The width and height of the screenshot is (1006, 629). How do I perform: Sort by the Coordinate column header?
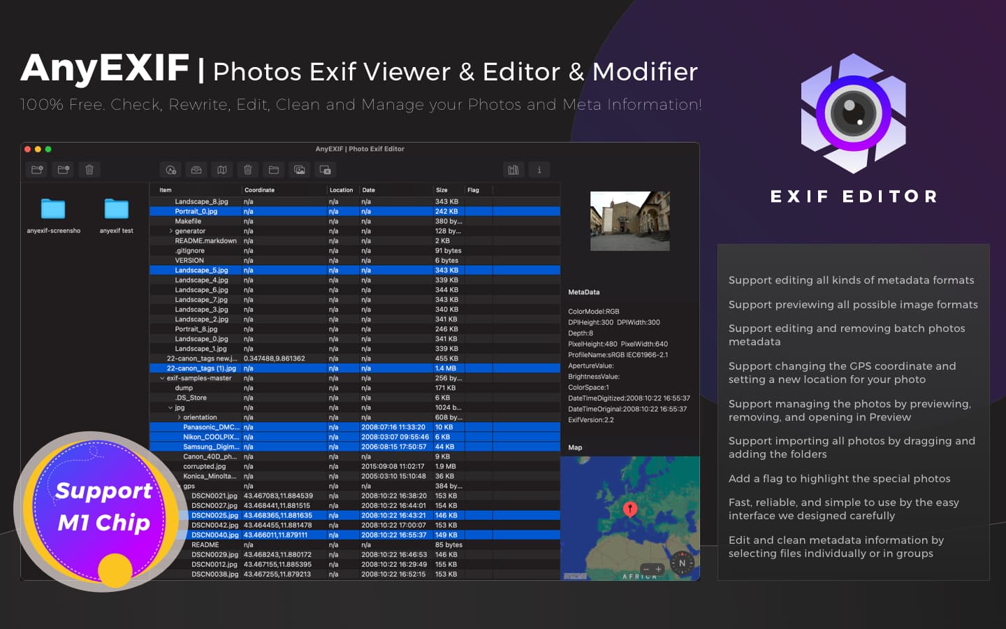pos(260,190)
